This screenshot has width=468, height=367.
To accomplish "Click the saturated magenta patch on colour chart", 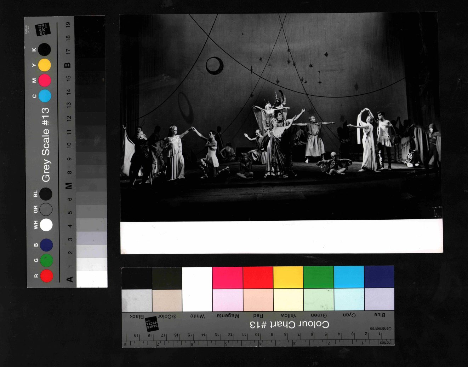I will pyautogui.click(x=227, y=278).
